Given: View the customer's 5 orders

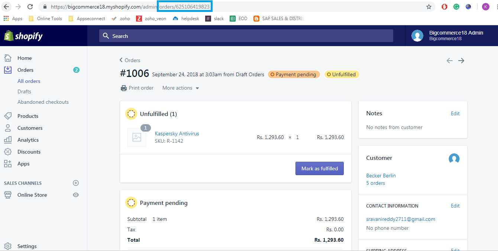Looking at the screenshot, I should tap(376, 183).
